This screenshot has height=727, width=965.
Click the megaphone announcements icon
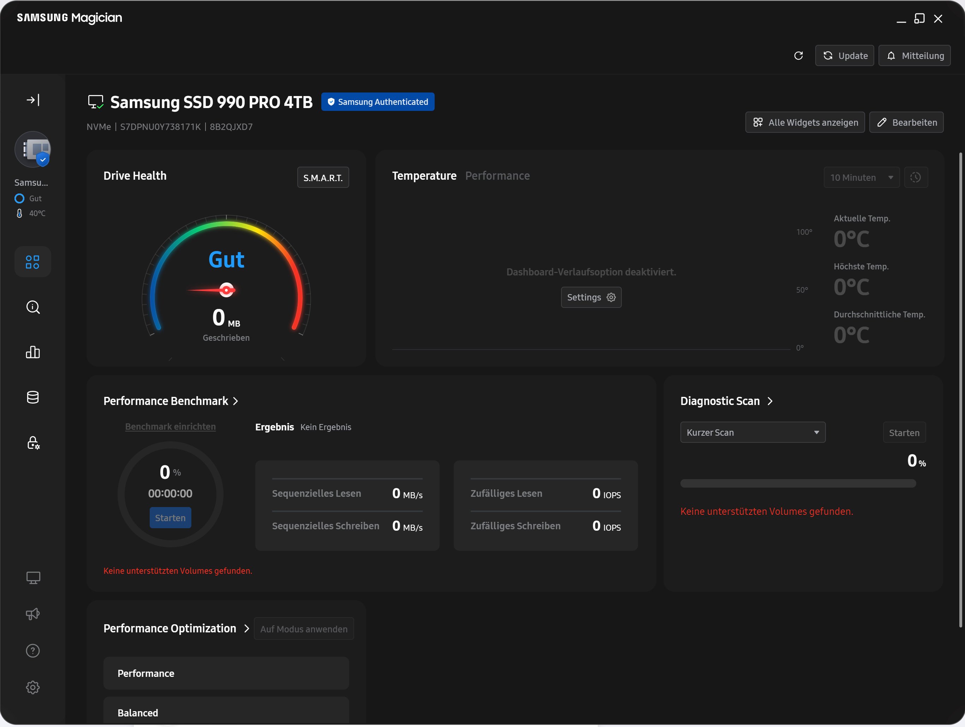33,614
